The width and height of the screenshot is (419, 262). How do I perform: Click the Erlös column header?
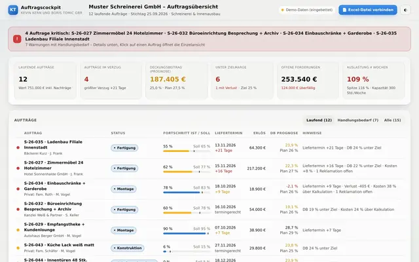(x=259, y=133)
